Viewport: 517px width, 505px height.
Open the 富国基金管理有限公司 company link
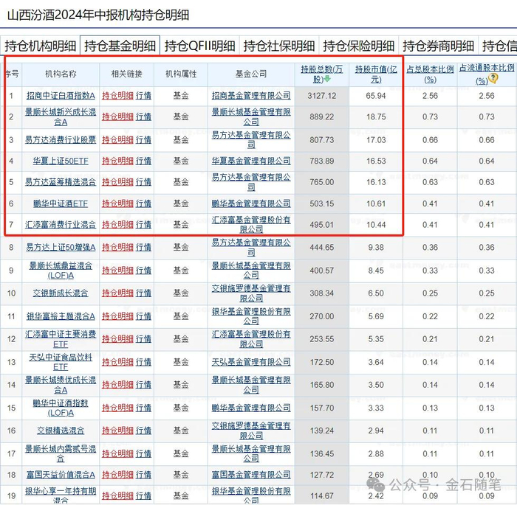(251, 475)
